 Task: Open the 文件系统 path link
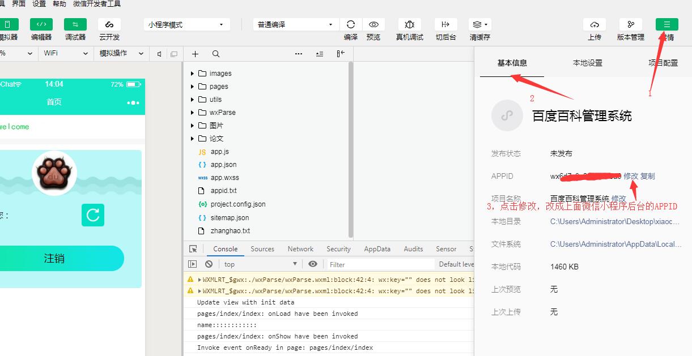point(616,244)
